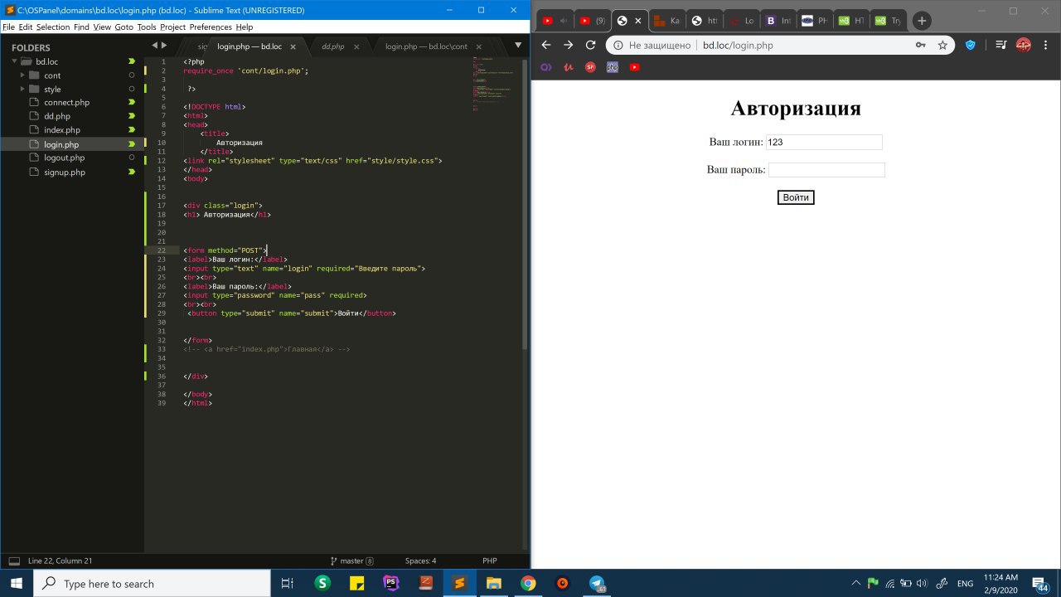Expand the style folder in sidebar

(23, 89)
